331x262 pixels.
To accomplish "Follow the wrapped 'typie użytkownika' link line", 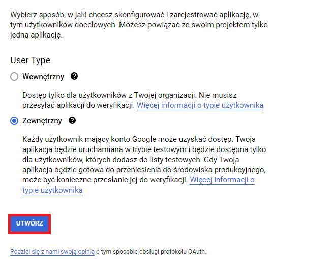I will [x=52, y=190].
